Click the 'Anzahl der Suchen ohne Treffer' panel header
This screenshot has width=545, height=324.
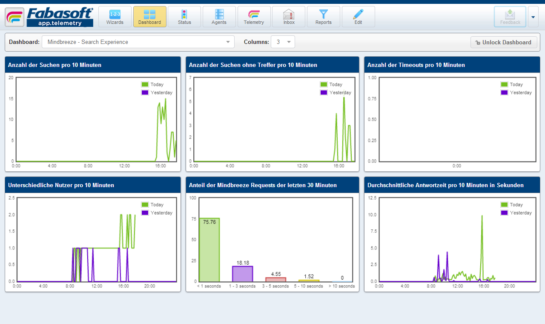(x=272, y=65)
